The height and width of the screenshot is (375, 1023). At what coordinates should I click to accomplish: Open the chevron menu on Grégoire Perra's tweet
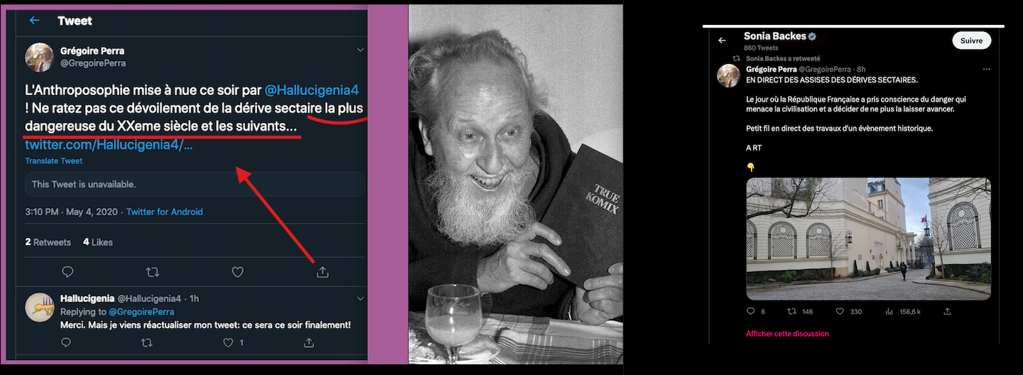pos(360,50)
